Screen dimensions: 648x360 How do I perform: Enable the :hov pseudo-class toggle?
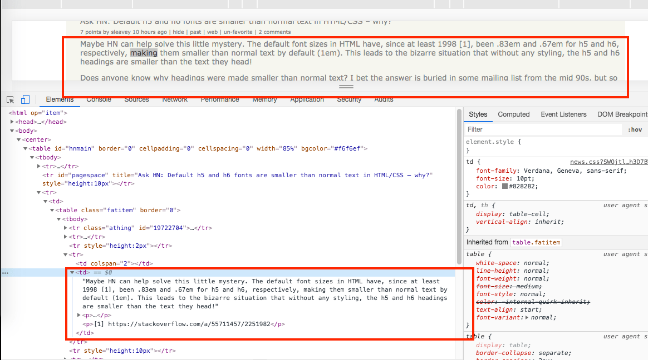pyautogui.click(x=635, y=129)
